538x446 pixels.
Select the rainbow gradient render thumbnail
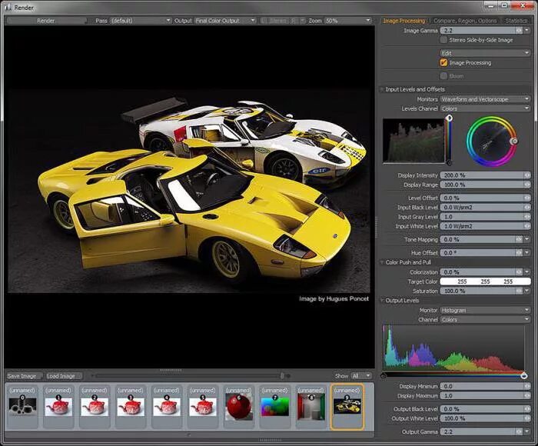point(274,405)
